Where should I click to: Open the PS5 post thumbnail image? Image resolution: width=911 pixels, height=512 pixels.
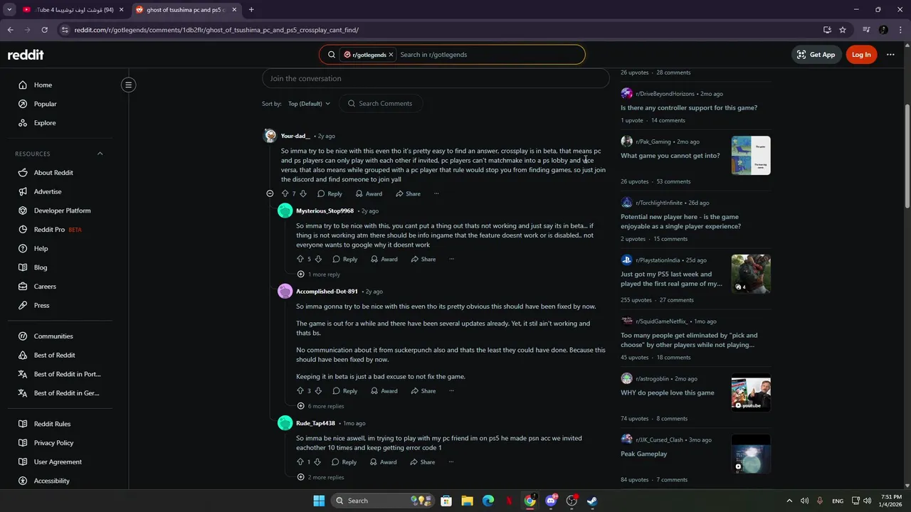pos(751,274)
